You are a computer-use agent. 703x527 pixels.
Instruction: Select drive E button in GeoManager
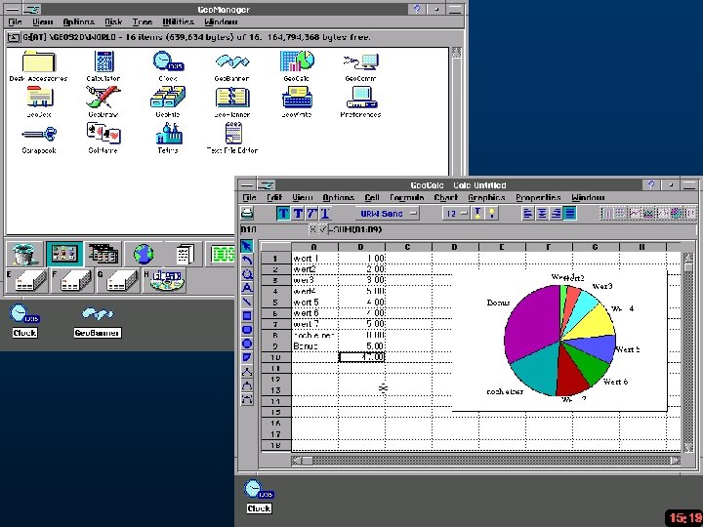(27, 280)
